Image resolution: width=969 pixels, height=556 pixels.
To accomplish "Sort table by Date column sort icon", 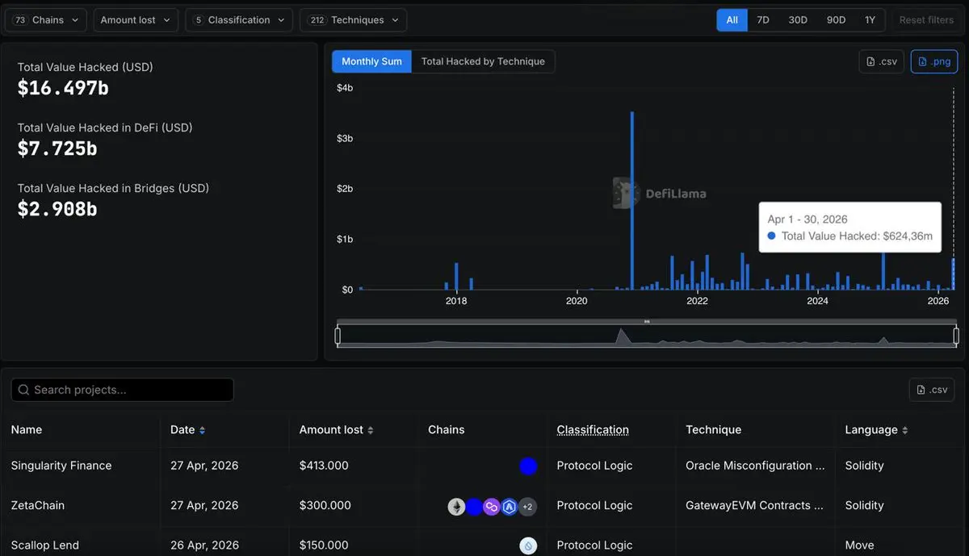I will (202, 430).
